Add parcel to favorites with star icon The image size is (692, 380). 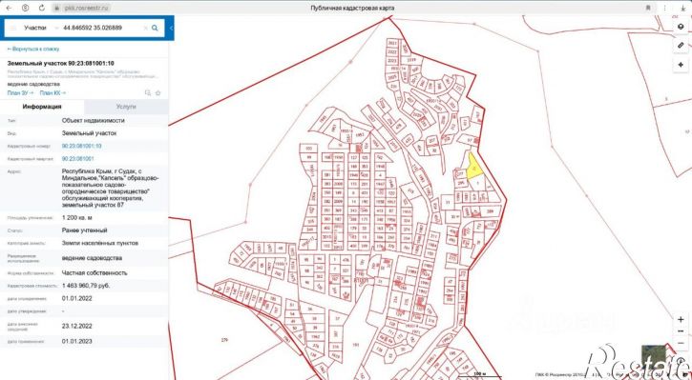(158, 93)
